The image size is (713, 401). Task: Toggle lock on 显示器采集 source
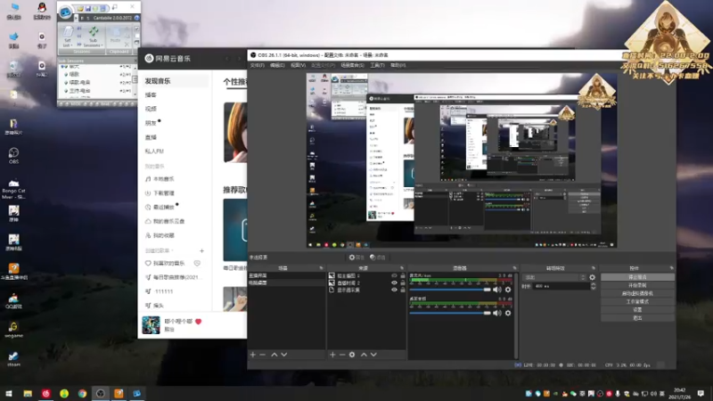[x=403, y=290]
